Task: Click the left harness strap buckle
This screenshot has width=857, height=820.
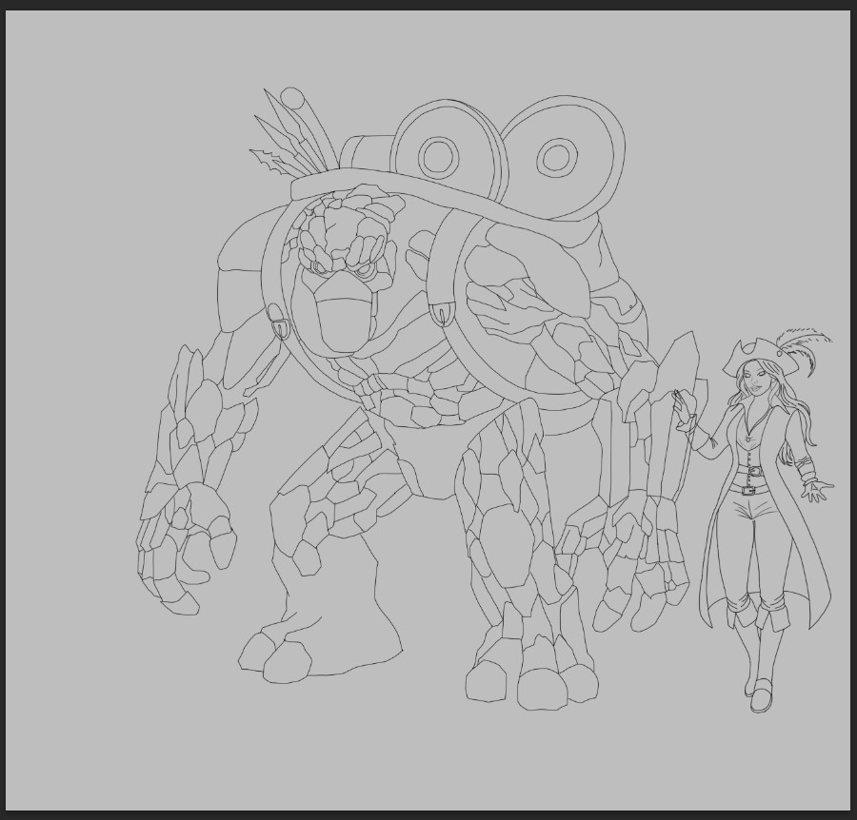Action: point(281,328)
